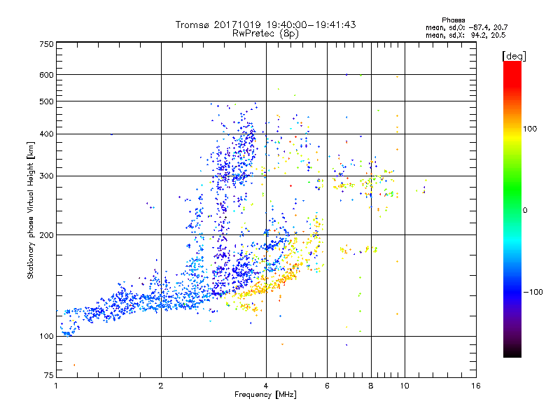Image resolution: width=560 pixels, height=420 pixels.
Task: Click the y-axis tick label '100'
Action: [x=46, y=337]
